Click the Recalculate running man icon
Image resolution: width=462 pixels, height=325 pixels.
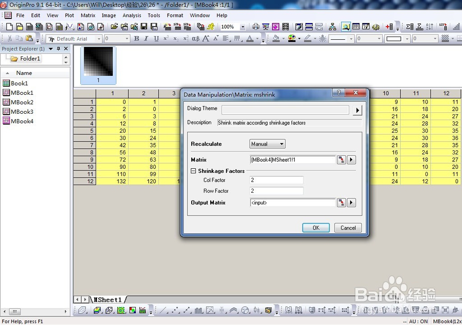click(x=211, y=27)
